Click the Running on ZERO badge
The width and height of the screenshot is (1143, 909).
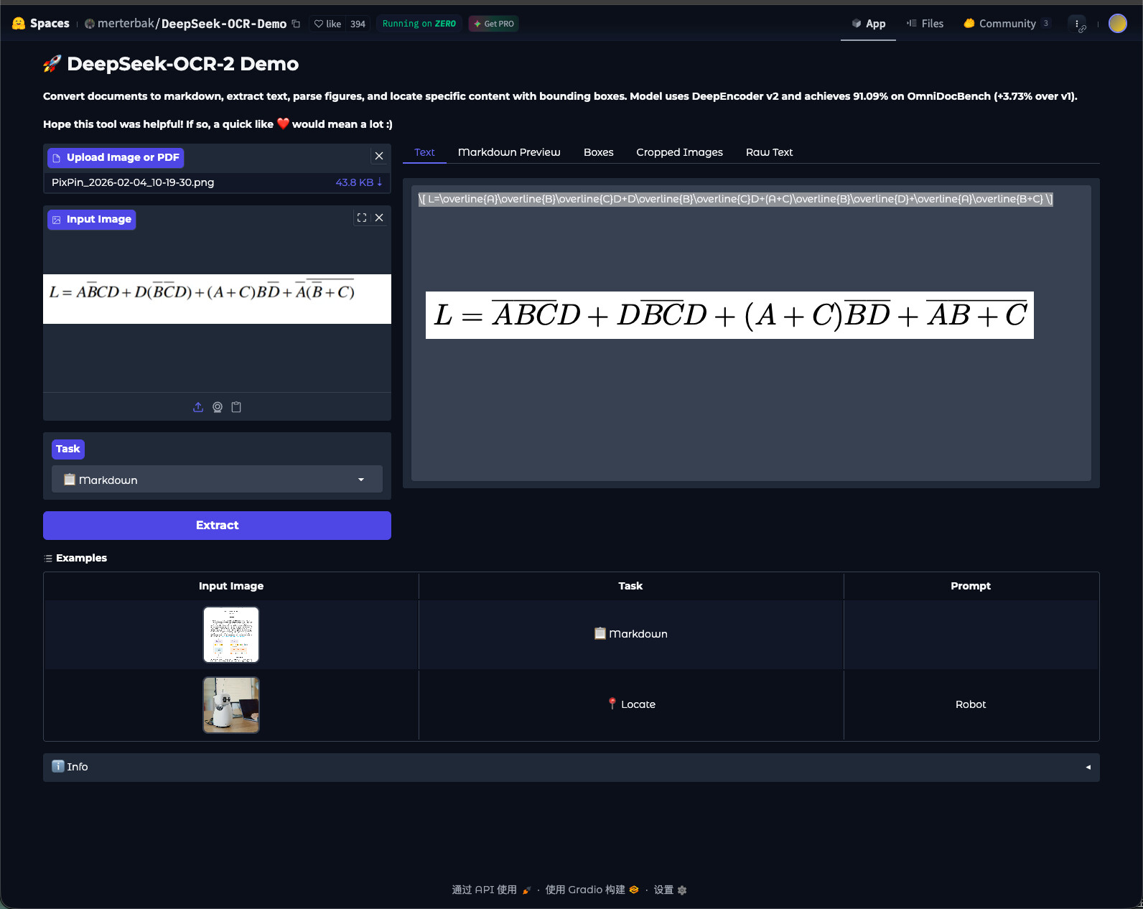click(419, 24)
